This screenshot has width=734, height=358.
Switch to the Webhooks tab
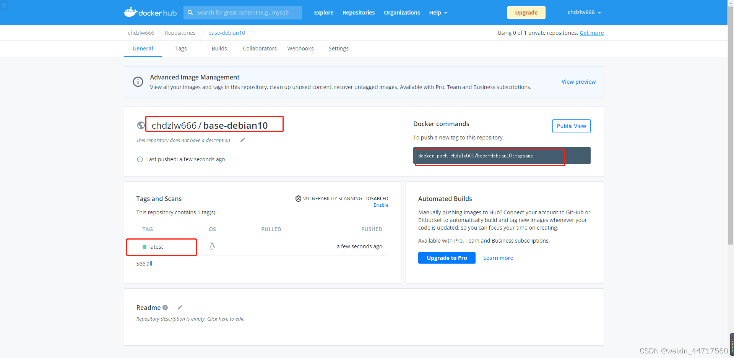coord(300,49)
